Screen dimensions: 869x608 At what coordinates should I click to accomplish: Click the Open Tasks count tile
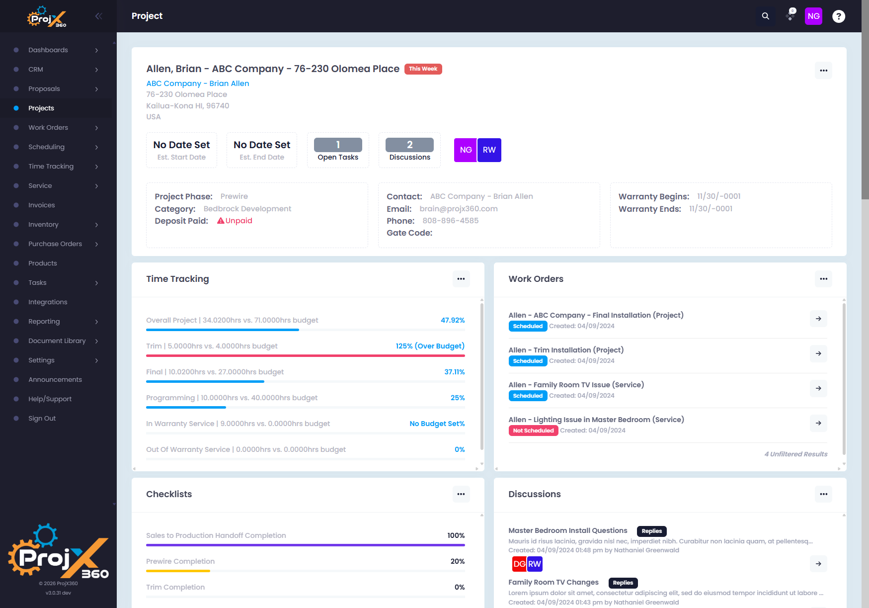click(x=338, y=150)
